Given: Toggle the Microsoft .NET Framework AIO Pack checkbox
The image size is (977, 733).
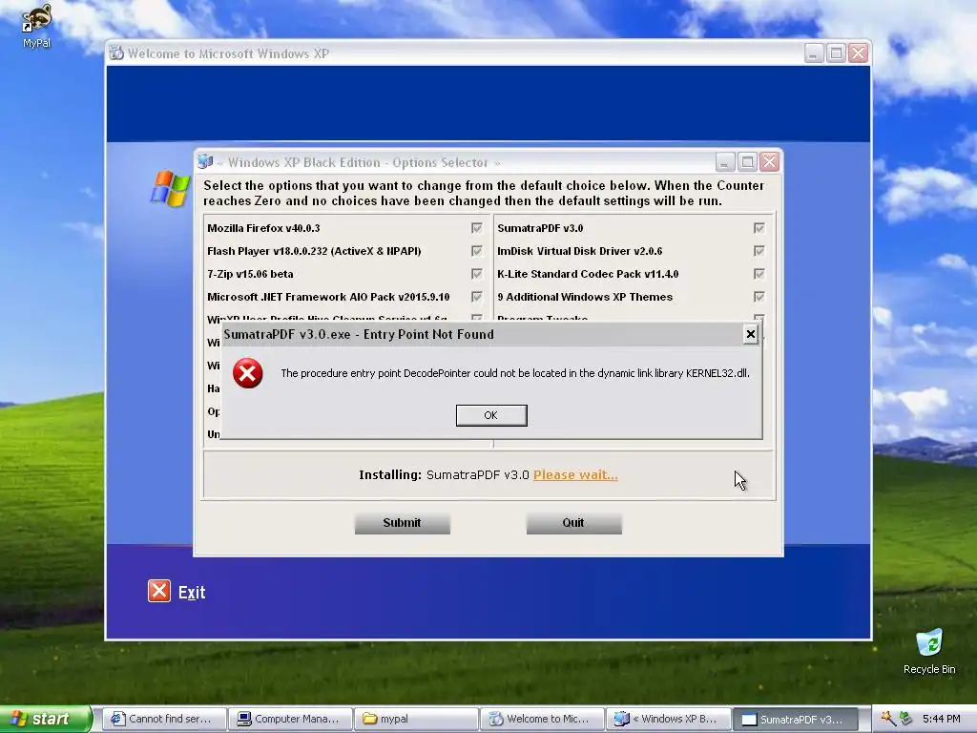Looking at the screenshot, I should [x=477, y=297].
